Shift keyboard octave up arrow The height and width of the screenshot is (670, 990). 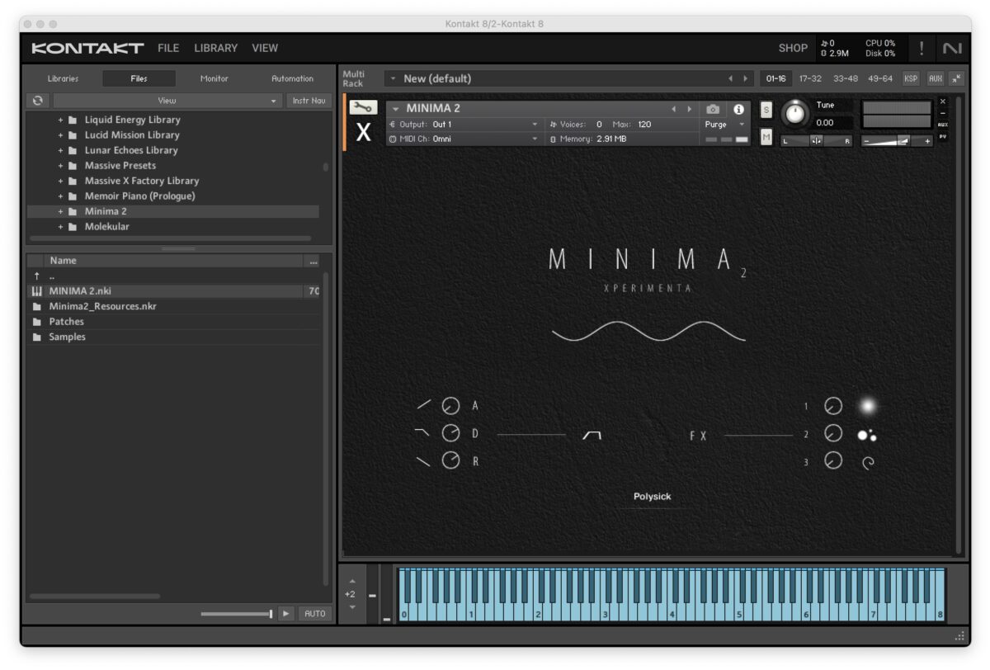coord(352,581)
